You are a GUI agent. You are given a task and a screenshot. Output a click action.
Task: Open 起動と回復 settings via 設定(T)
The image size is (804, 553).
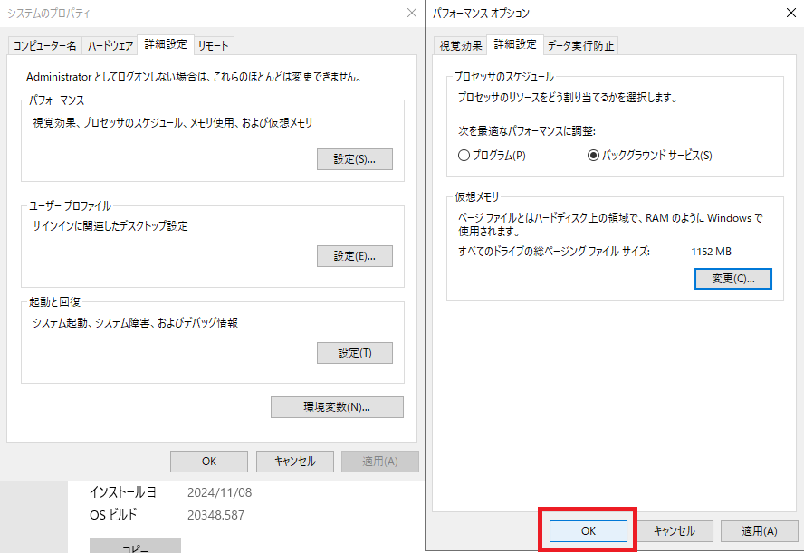coord(354,352)
